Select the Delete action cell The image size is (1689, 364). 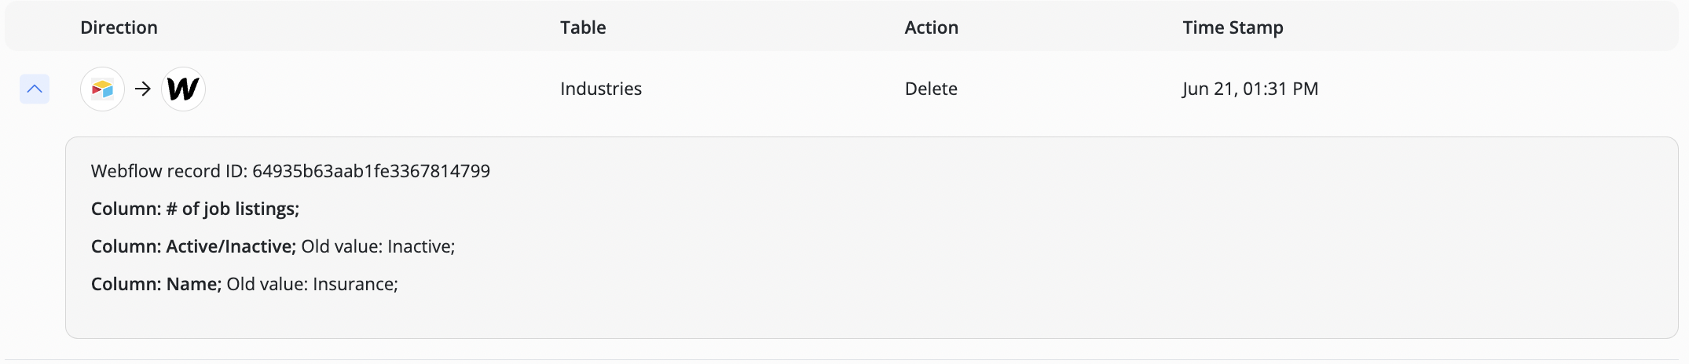tap(931, 89)
